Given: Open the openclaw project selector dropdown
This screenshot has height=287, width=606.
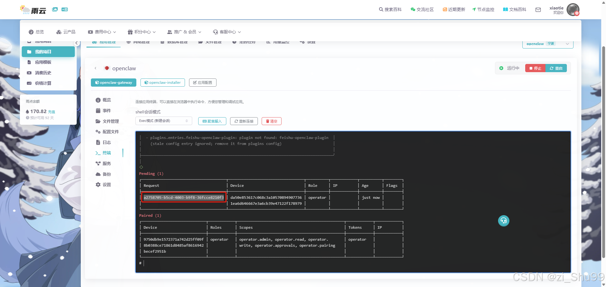Looking at the screenshot, I should [548, 44].
